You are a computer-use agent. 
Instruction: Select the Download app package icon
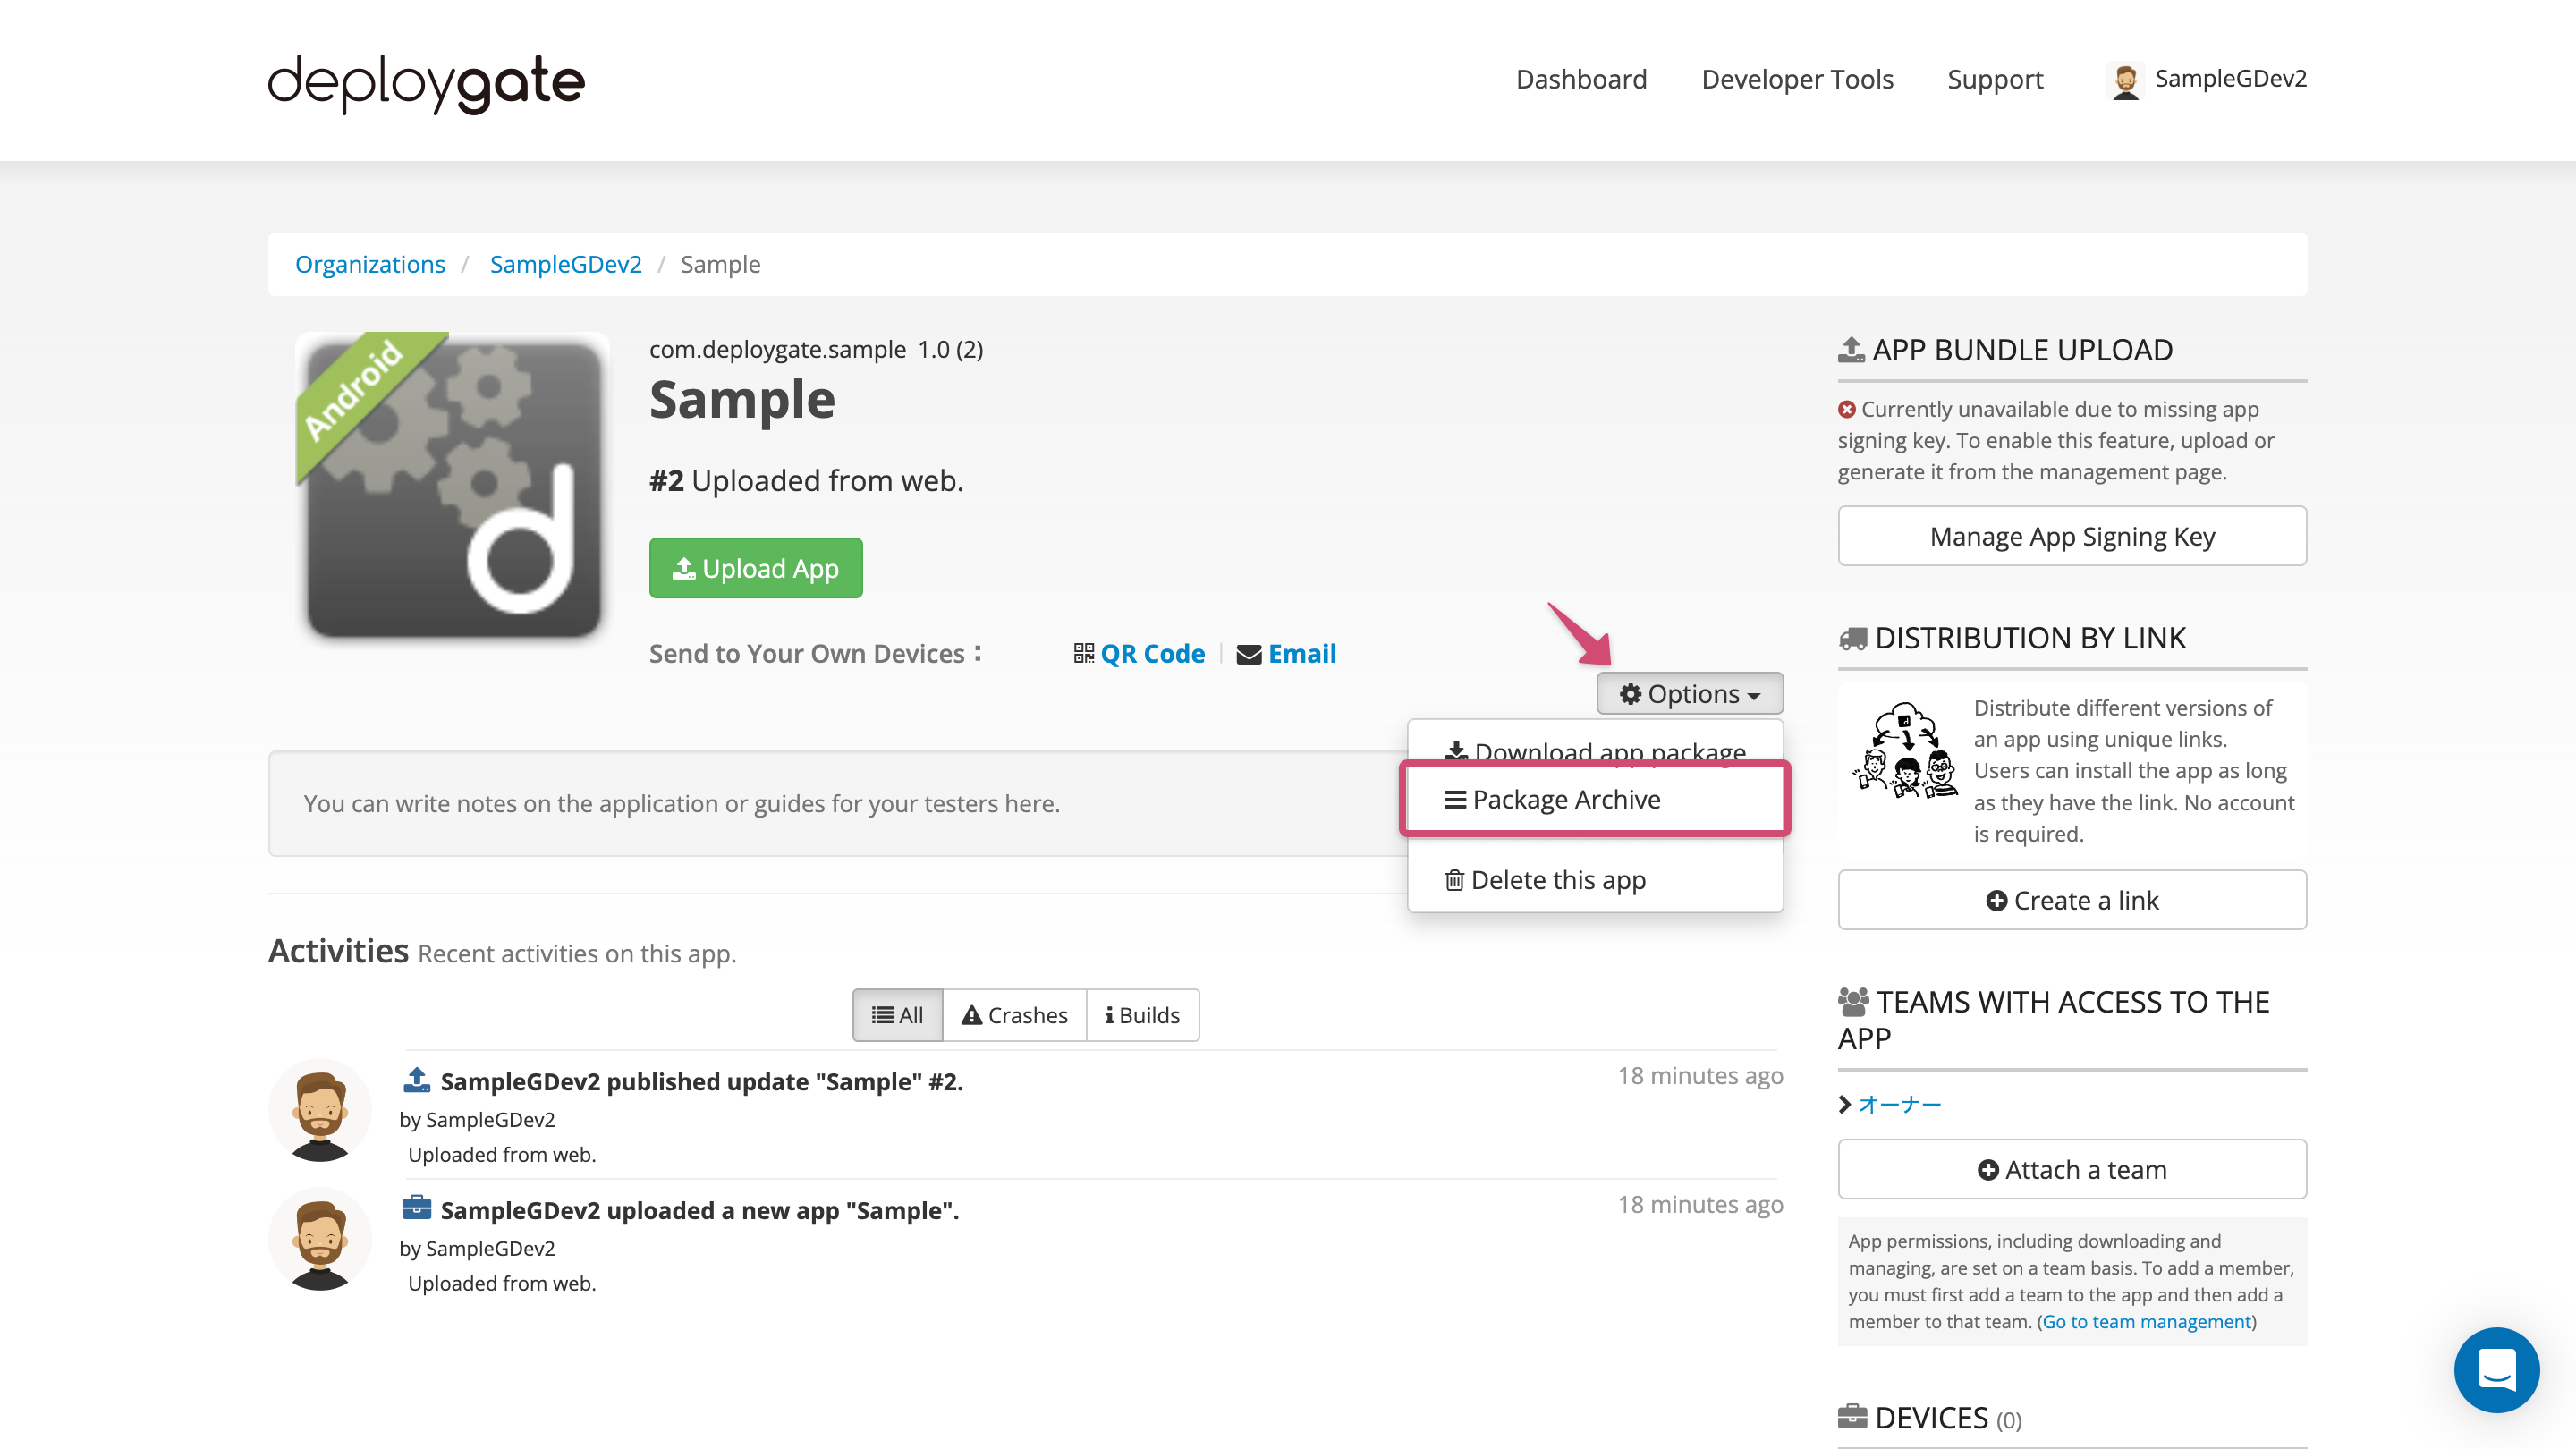1456,751
